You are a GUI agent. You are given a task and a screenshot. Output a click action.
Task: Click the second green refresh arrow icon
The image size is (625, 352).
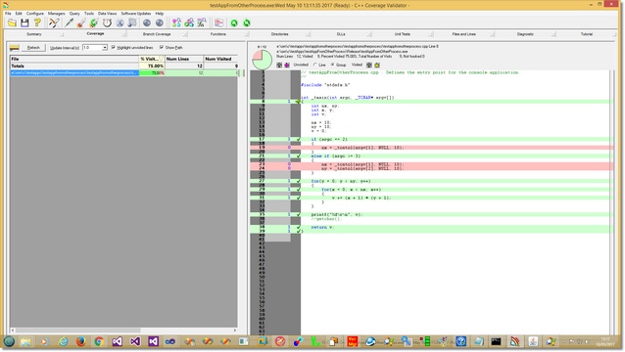[247, 22]
